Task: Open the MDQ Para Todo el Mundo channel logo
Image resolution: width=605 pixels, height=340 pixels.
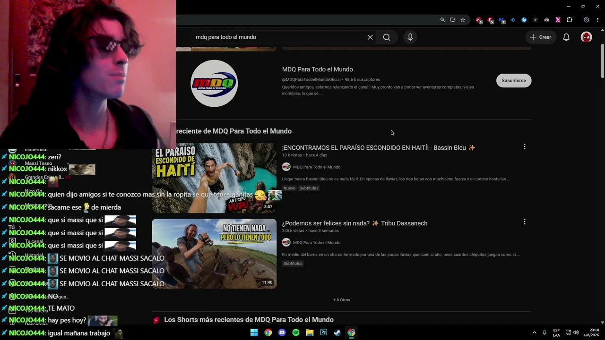Action: pos(214,83)
